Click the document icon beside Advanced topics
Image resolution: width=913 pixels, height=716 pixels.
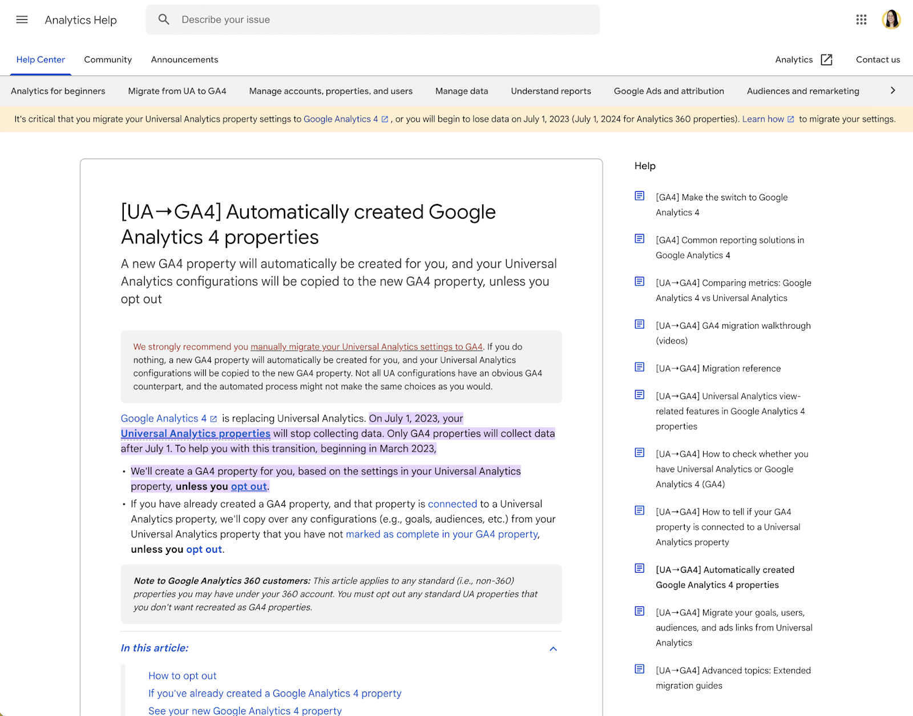tap(640, 669)
